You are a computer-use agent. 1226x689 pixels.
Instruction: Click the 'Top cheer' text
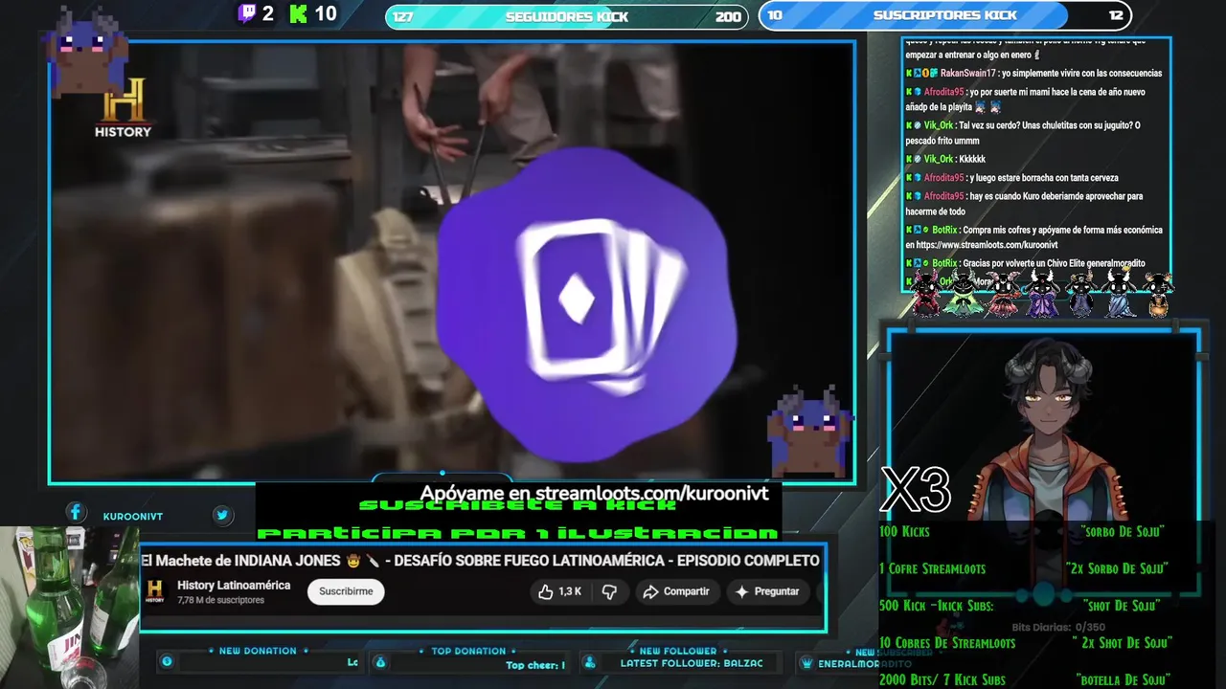point(535,665)
